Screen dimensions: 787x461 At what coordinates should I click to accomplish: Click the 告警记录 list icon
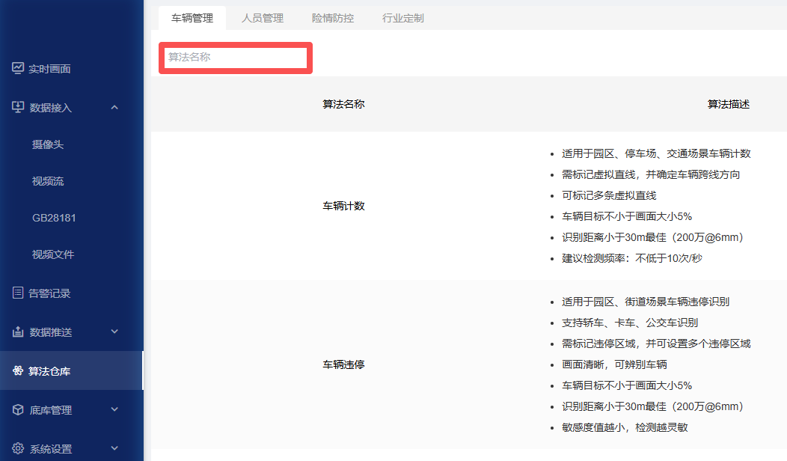pyautogui.click(x=18, y=293)
